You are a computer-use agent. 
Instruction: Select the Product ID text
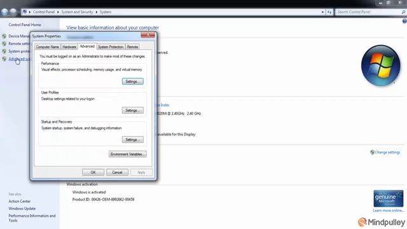point(103,199)
